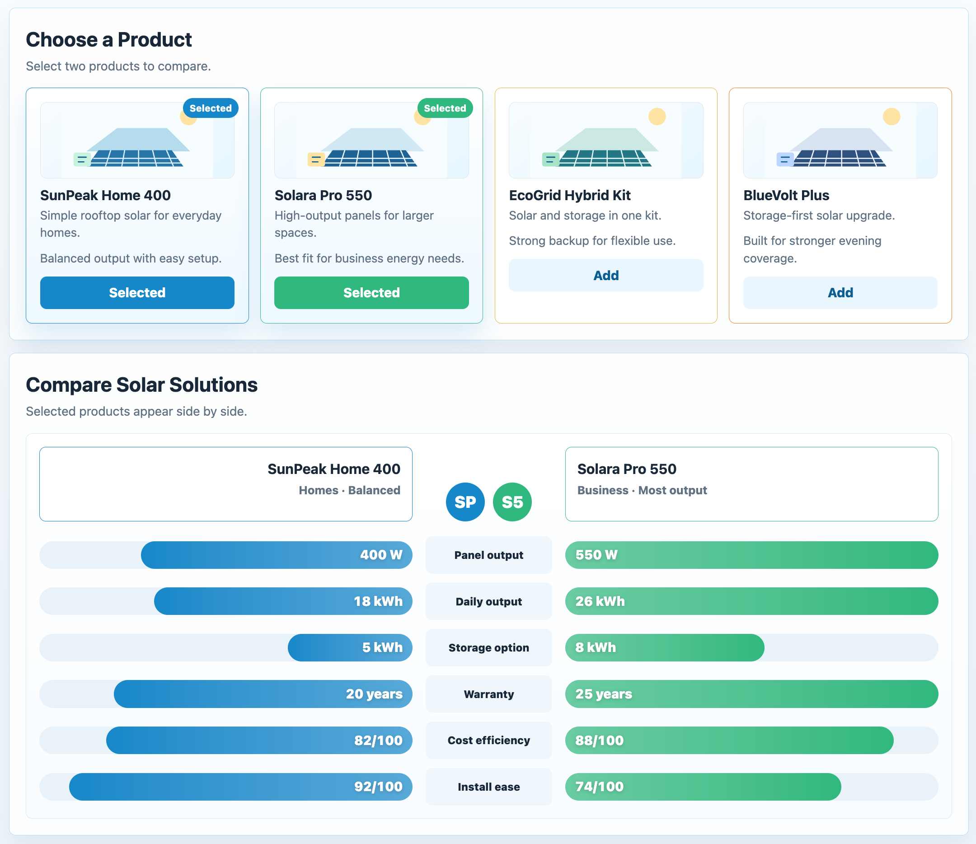
Task: Add BlueVolt Plus to the comparison
Action: tap(840, 292)
